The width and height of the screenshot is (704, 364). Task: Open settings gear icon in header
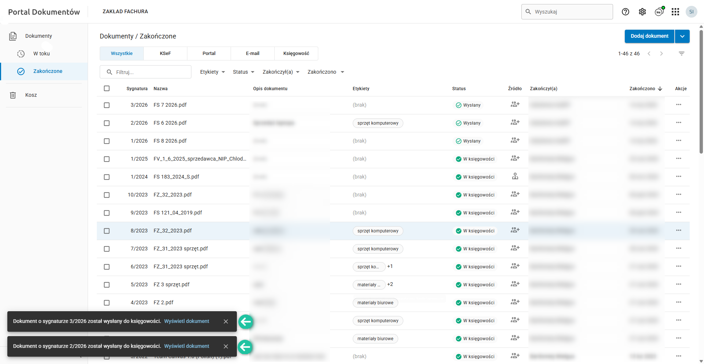click(x=642, y=12)
